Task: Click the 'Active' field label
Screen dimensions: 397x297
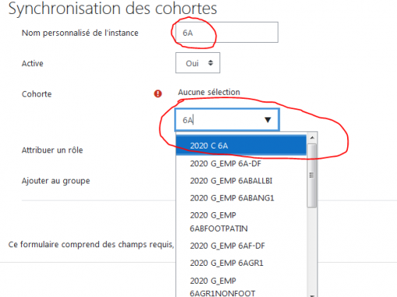Action: [x=33, y=63]
